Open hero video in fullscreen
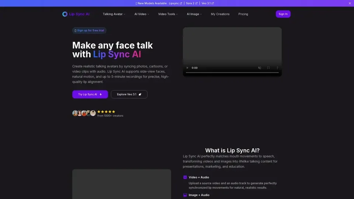 tap(268, 68)
